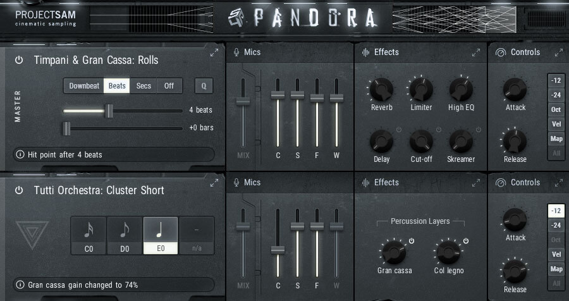Click the dial icon in the lower Controls header
The width and height of the screenshot is (569, 301).
pyautogui.click(x=499, y=183)
